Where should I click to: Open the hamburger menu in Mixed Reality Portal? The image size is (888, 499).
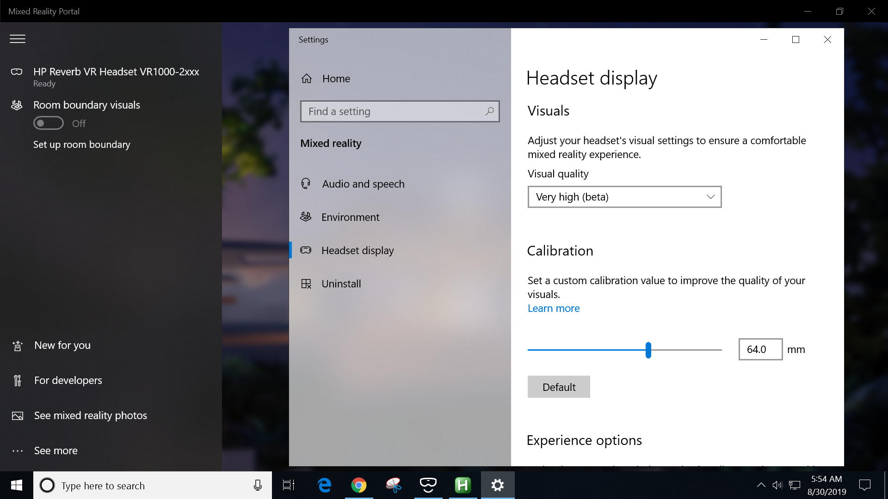coord(18,39)
